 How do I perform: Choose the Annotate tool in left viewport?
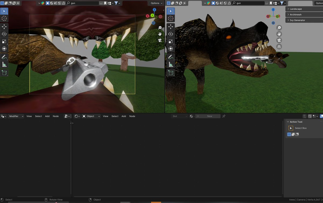click(4, 57)
